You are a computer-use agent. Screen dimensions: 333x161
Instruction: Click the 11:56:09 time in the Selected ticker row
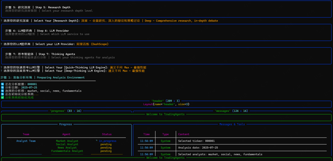pos(146,141)
